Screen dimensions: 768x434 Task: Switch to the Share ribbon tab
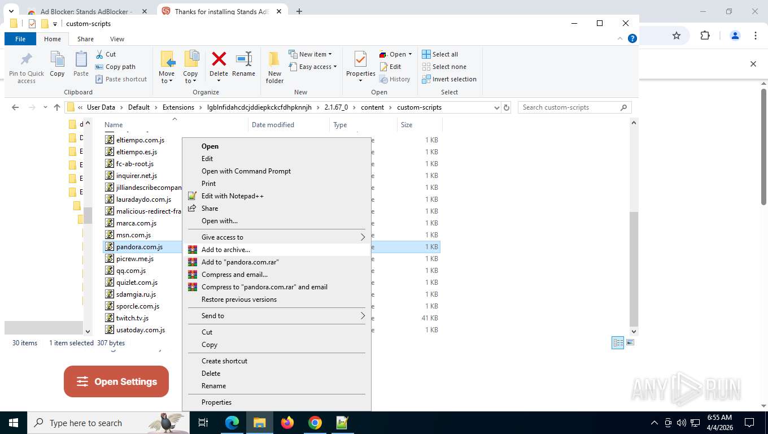click(86, 39)
